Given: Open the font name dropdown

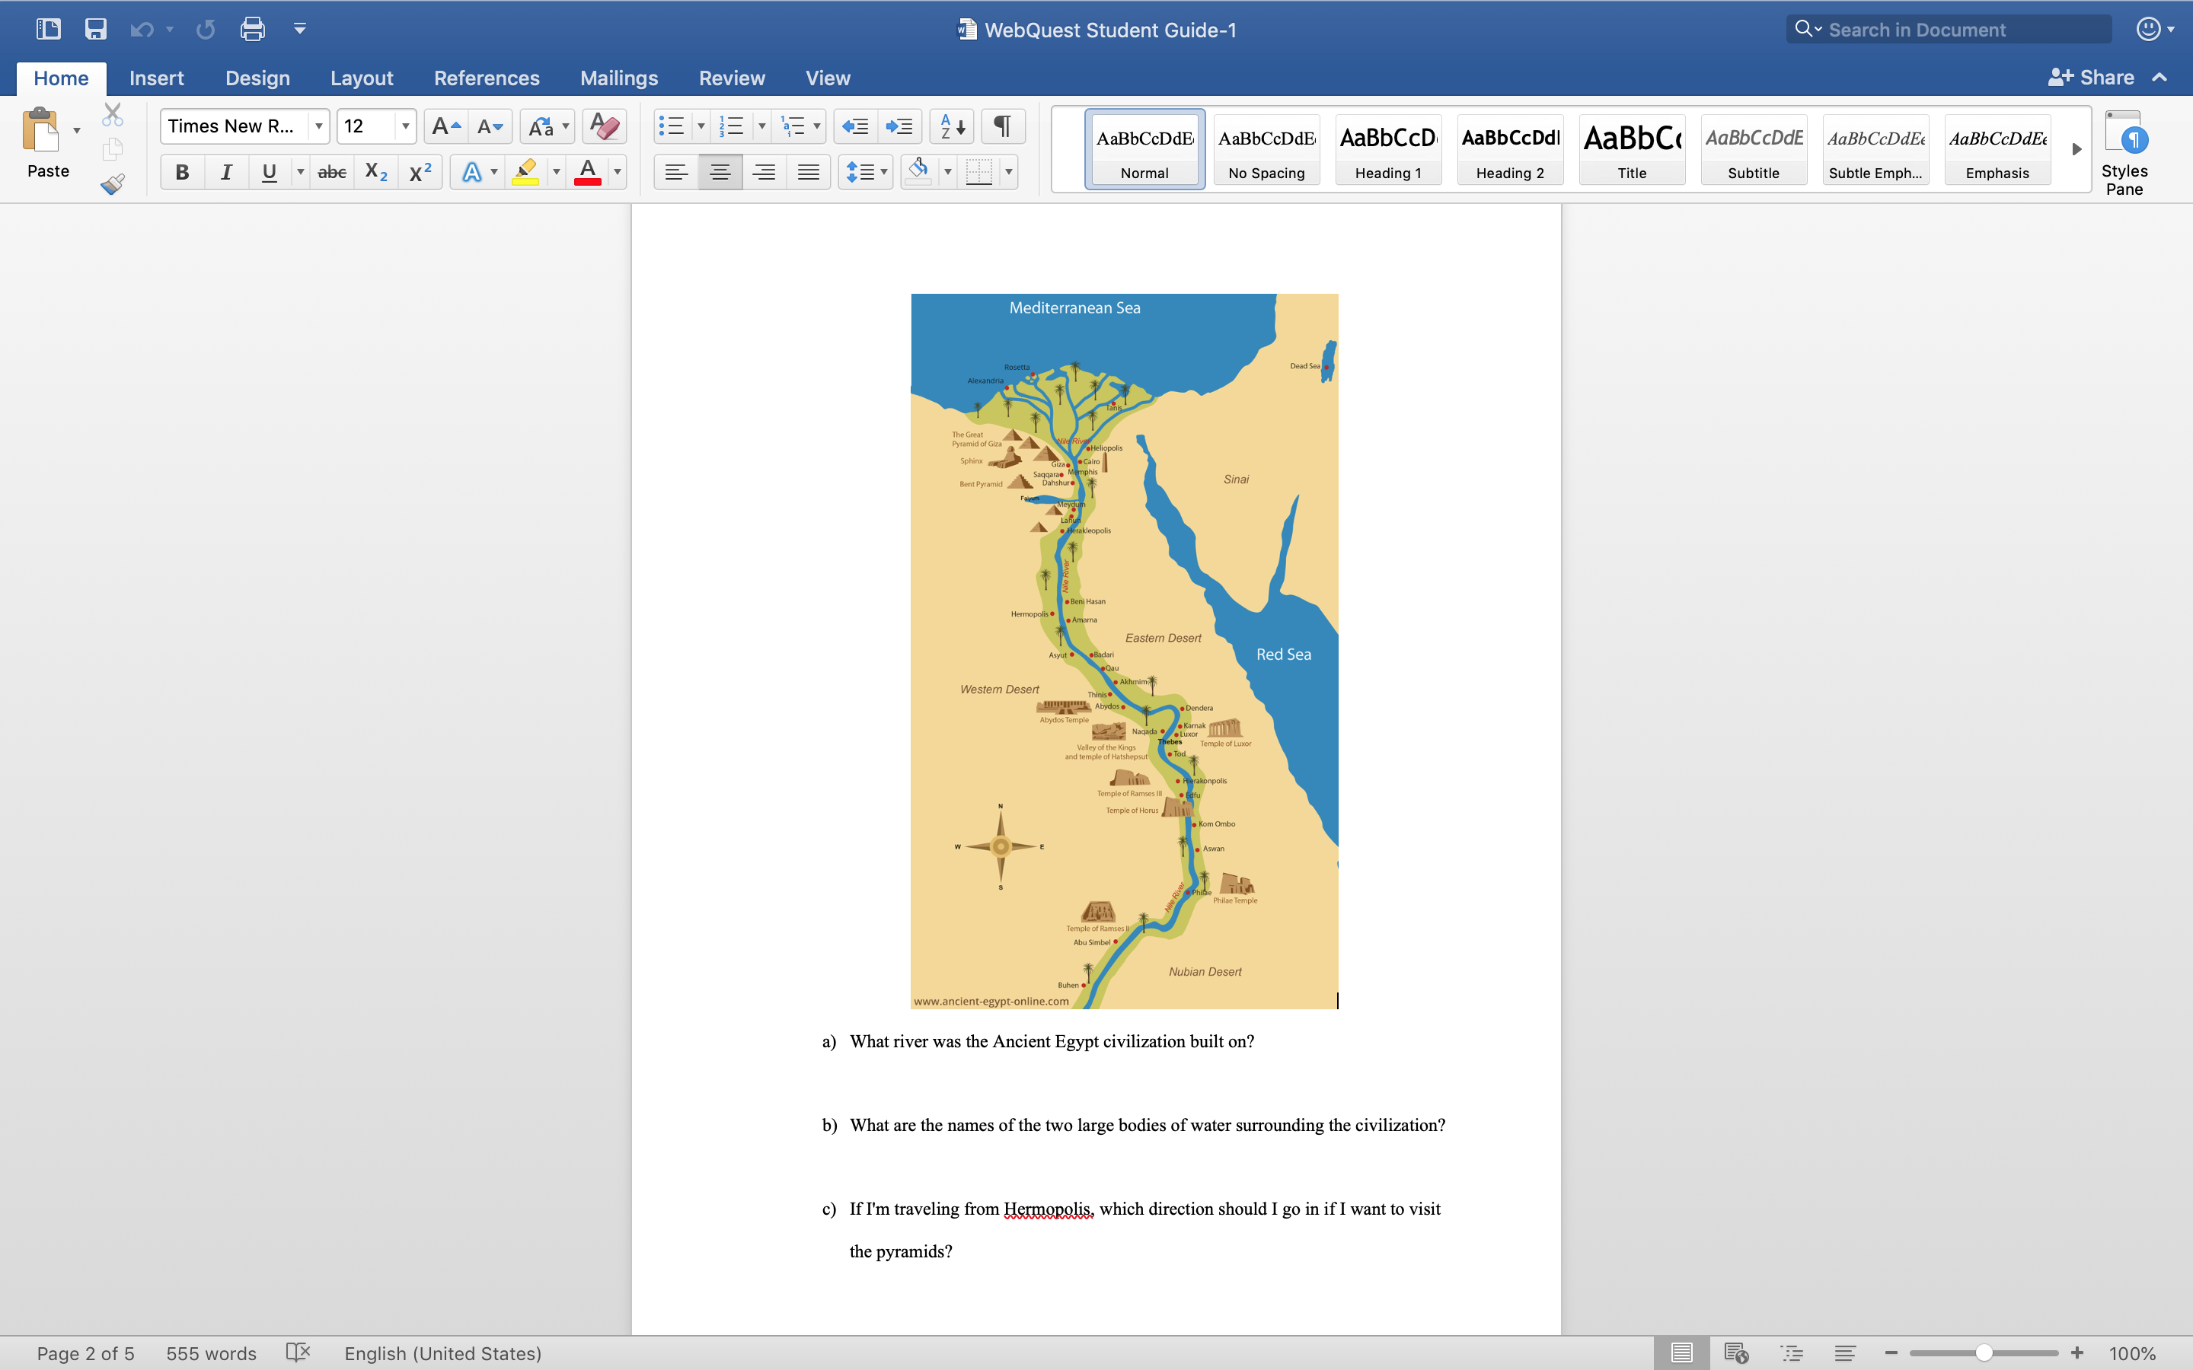Looking at the screenshot, I should coord(318,126).
